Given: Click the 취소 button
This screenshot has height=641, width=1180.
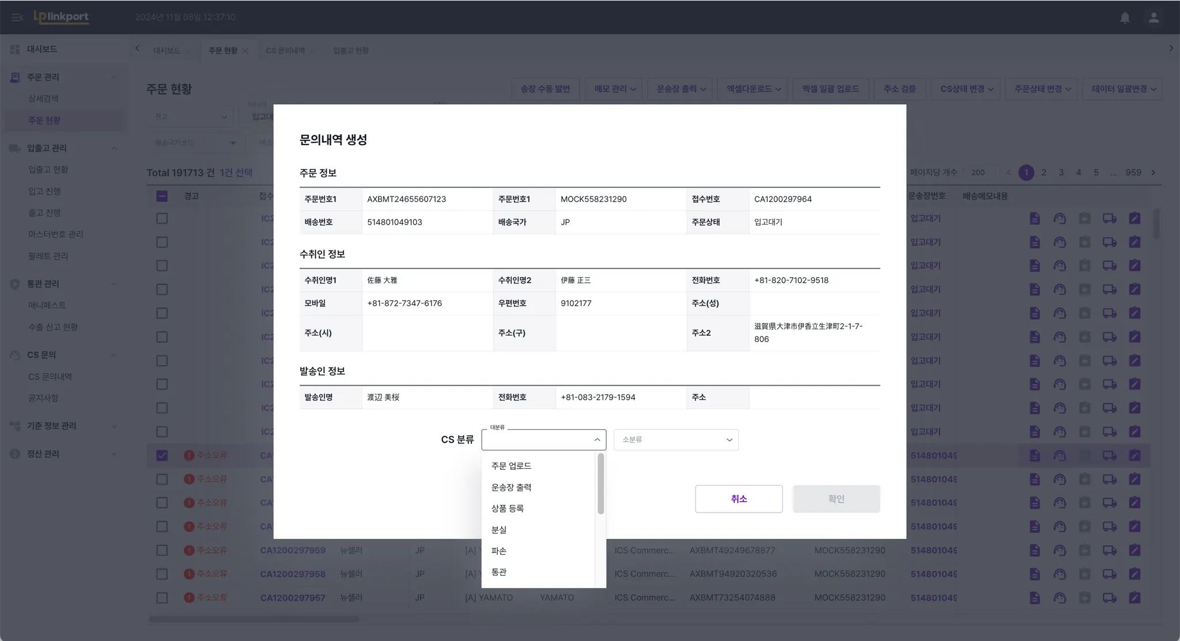Looking at the screenshot, I should 739,499.
